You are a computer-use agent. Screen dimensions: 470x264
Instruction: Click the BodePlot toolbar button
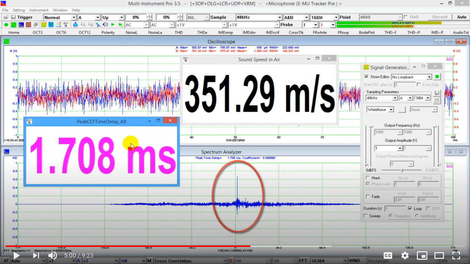366,33
